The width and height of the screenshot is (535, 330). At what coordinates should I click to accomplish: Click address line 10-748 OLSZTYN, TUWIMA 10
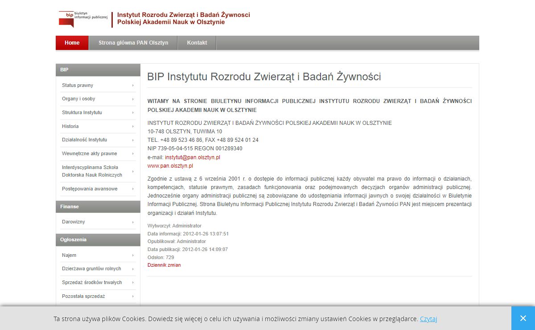[185, 132]
